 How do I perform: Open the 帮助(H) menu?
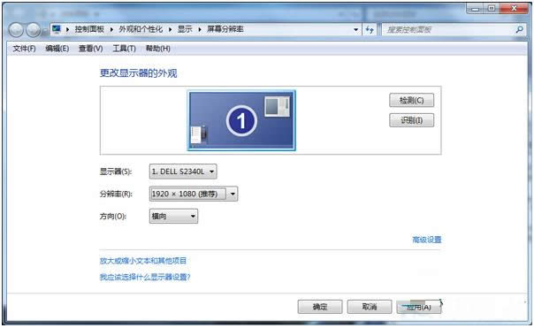click(x=158, y=49)
